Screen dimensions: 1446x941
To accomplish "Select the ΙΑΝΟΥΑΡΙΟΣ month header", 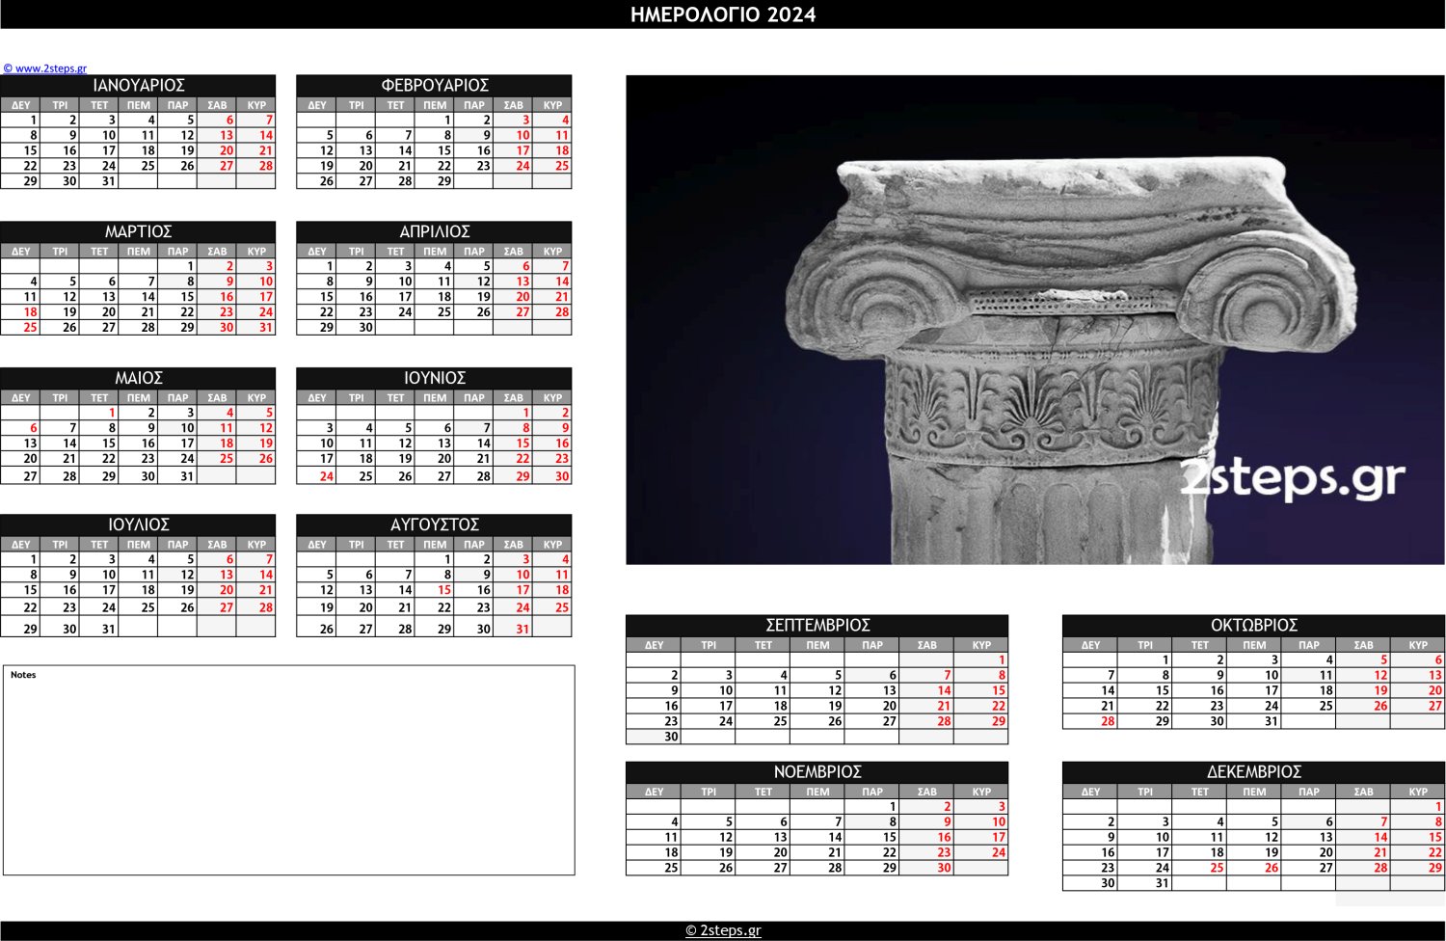I will click(138, 86).
